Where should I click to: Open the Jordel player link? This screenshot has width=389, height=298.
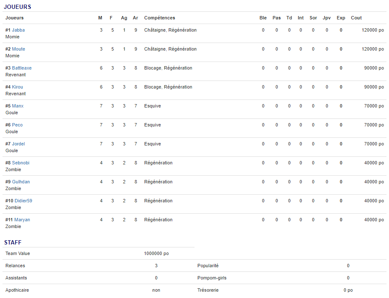click(18, 144)
